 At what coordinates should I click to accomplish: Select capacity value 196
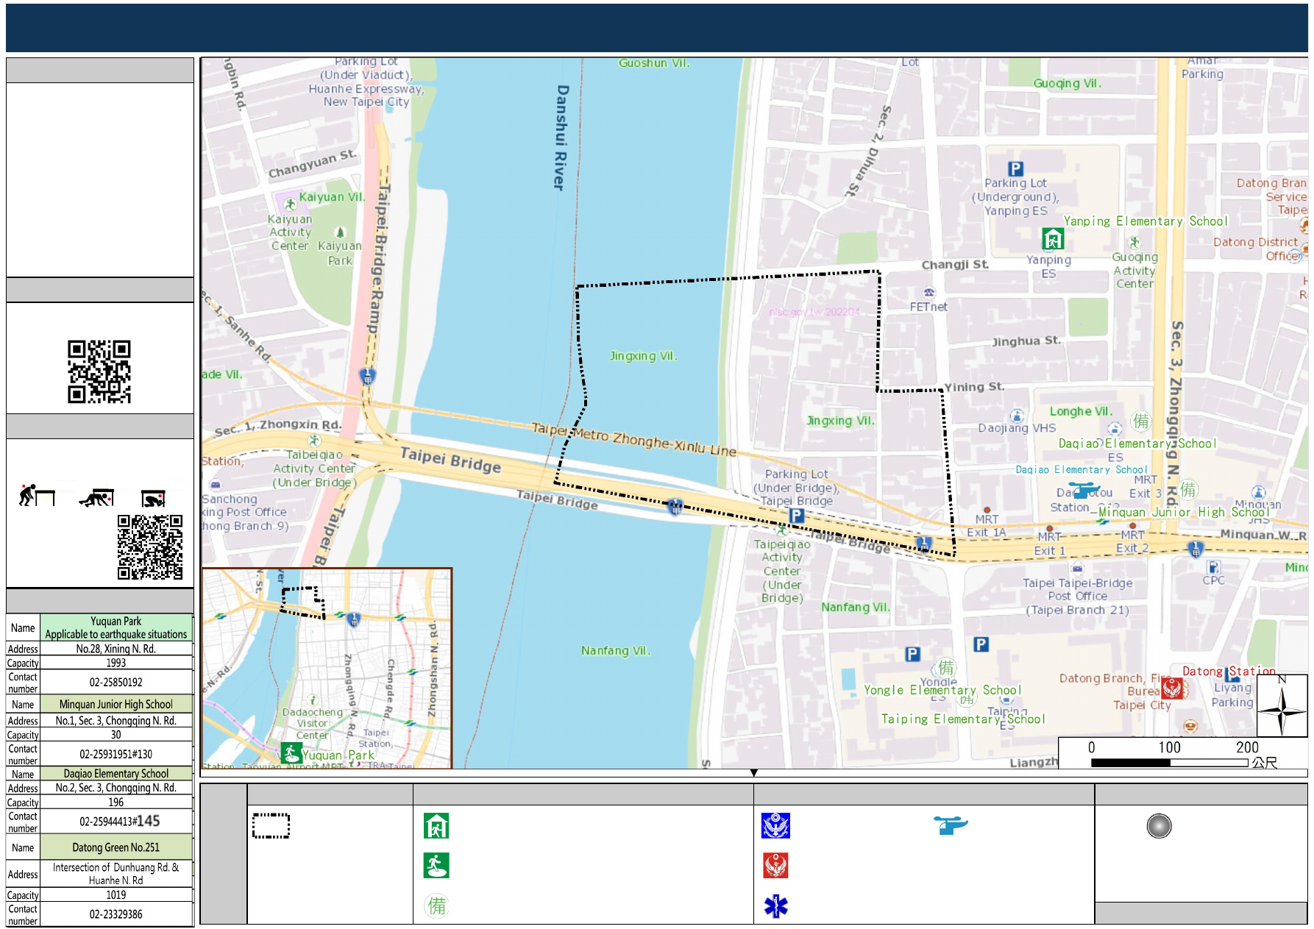tap(116, 802)
